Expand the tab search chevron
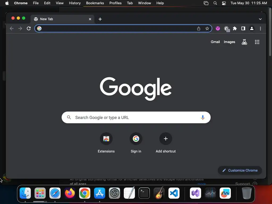272x204 pixels. click(x=260, y=19)
